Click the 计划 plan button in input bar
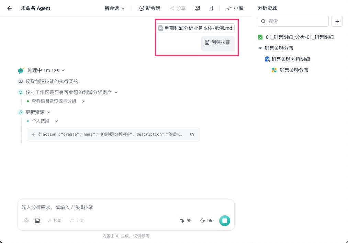Image resolution: width=348 pixels, height=243 pixels. 77,221
